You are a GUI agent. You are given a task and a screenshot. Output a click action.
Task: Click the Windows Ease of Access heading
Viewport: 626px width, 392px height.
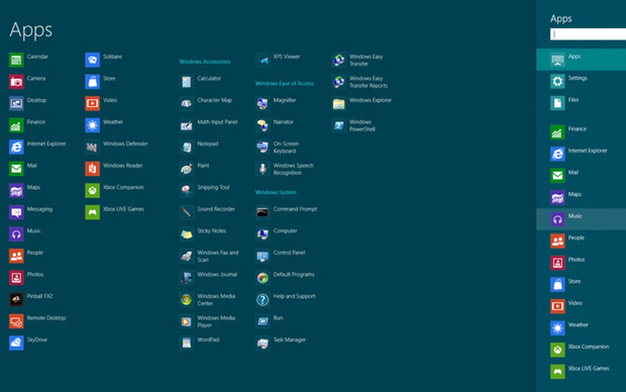click(x=284, y=83)
